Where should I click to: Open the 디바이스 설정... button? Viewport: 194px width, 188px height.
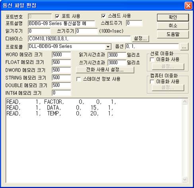point(140,39)
